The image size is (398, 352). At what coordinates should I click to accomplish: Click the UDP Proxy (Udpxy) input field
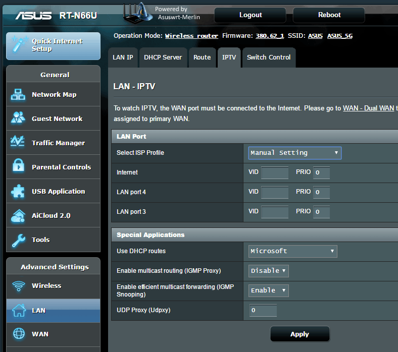pos(263,310)
